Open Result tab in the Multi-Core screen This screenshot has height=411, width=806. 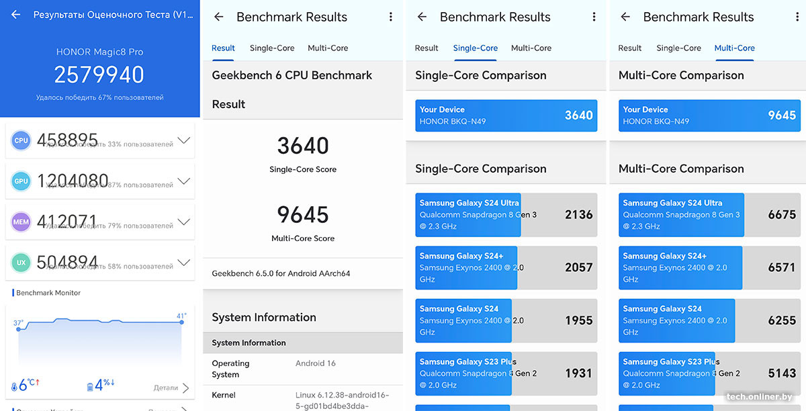tap(630, 48)
